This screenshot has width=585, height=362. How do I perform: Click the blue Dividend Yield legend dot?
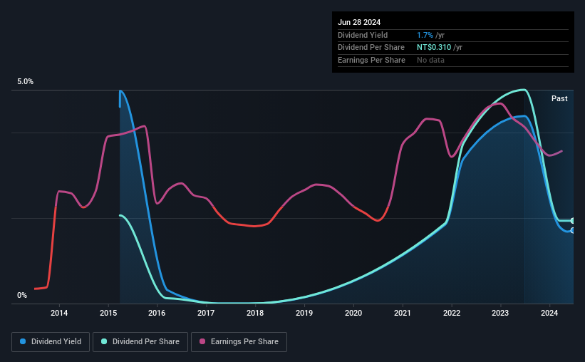(x=23, y=341)
